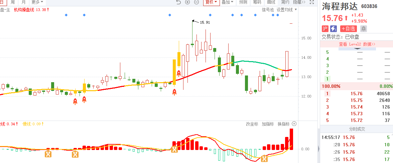Screen dimensions: 393x163
Task: Enter fullscreen chart view icon
Action: pyautogui.click(x=312, y=2)
